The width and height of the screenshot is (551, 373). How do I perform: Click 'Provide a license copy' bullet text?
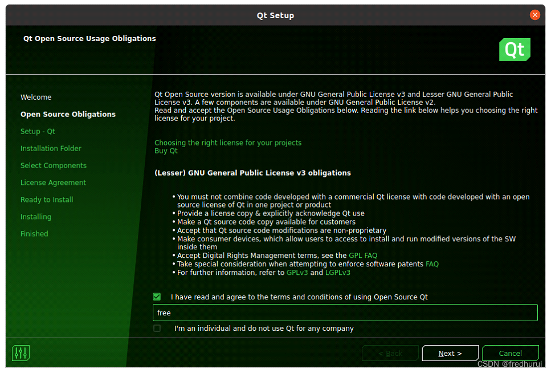[x=271, y=213]
